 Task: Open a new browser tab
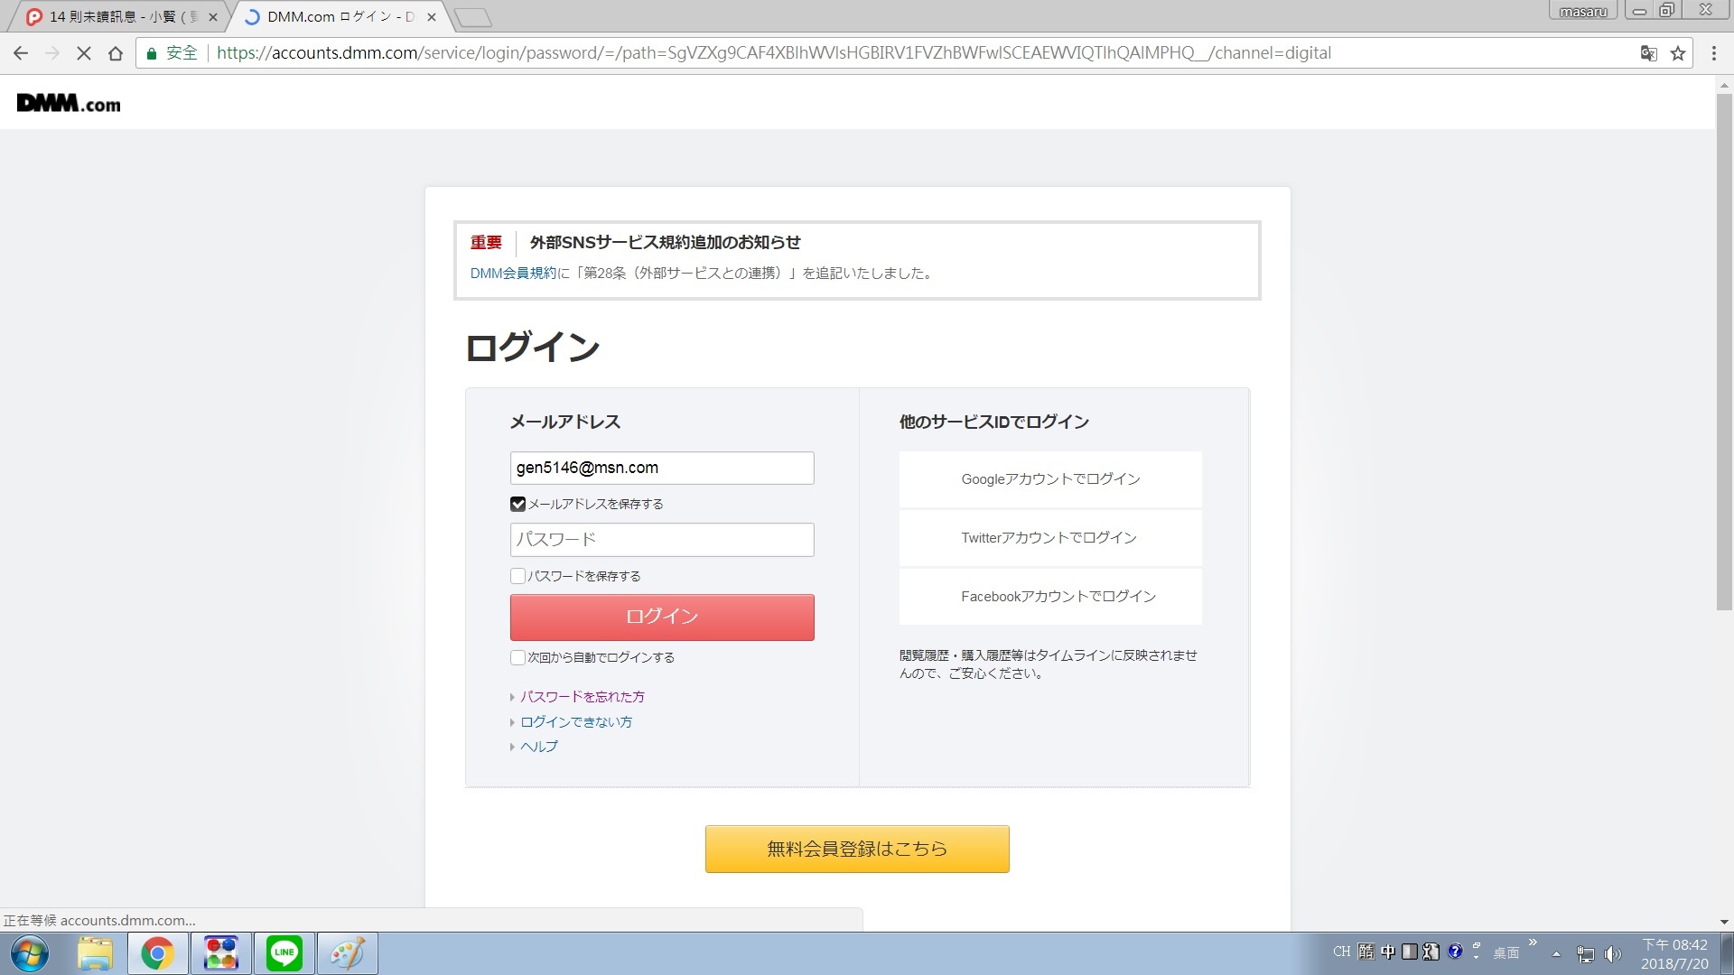[x=472, y=16]
